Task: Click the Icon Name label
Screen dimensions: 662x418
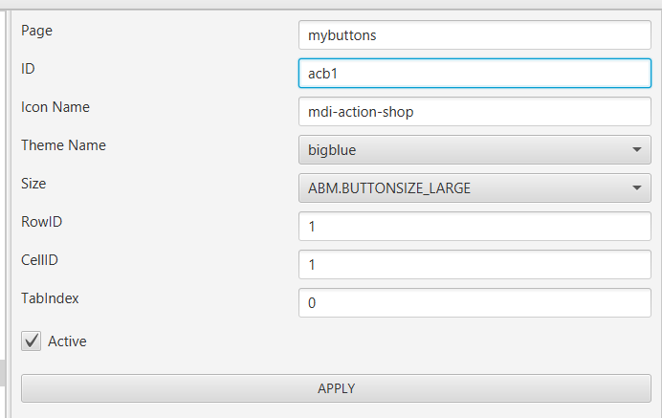Action: tap(55, 107)
